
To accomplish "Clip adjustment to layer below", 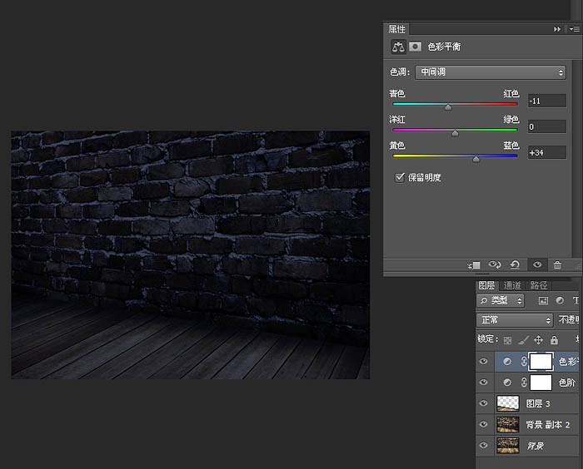I will pos(475,265).
